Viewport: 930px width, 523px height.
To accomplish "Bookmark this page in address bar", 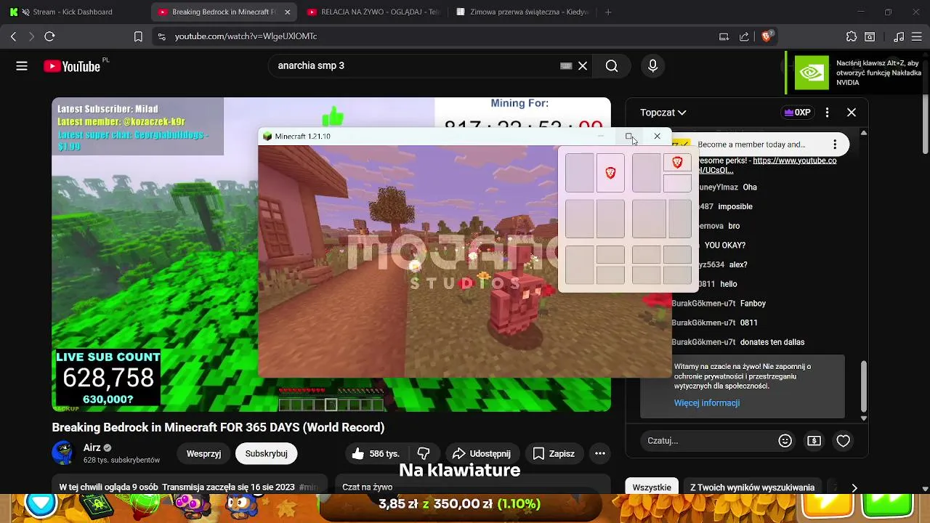I will pos(138,36).
